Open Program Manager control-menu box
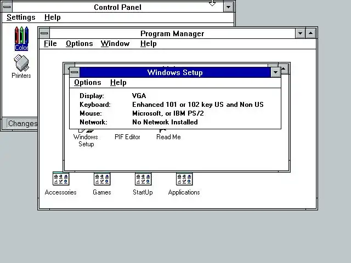 (x=44, y=33)
